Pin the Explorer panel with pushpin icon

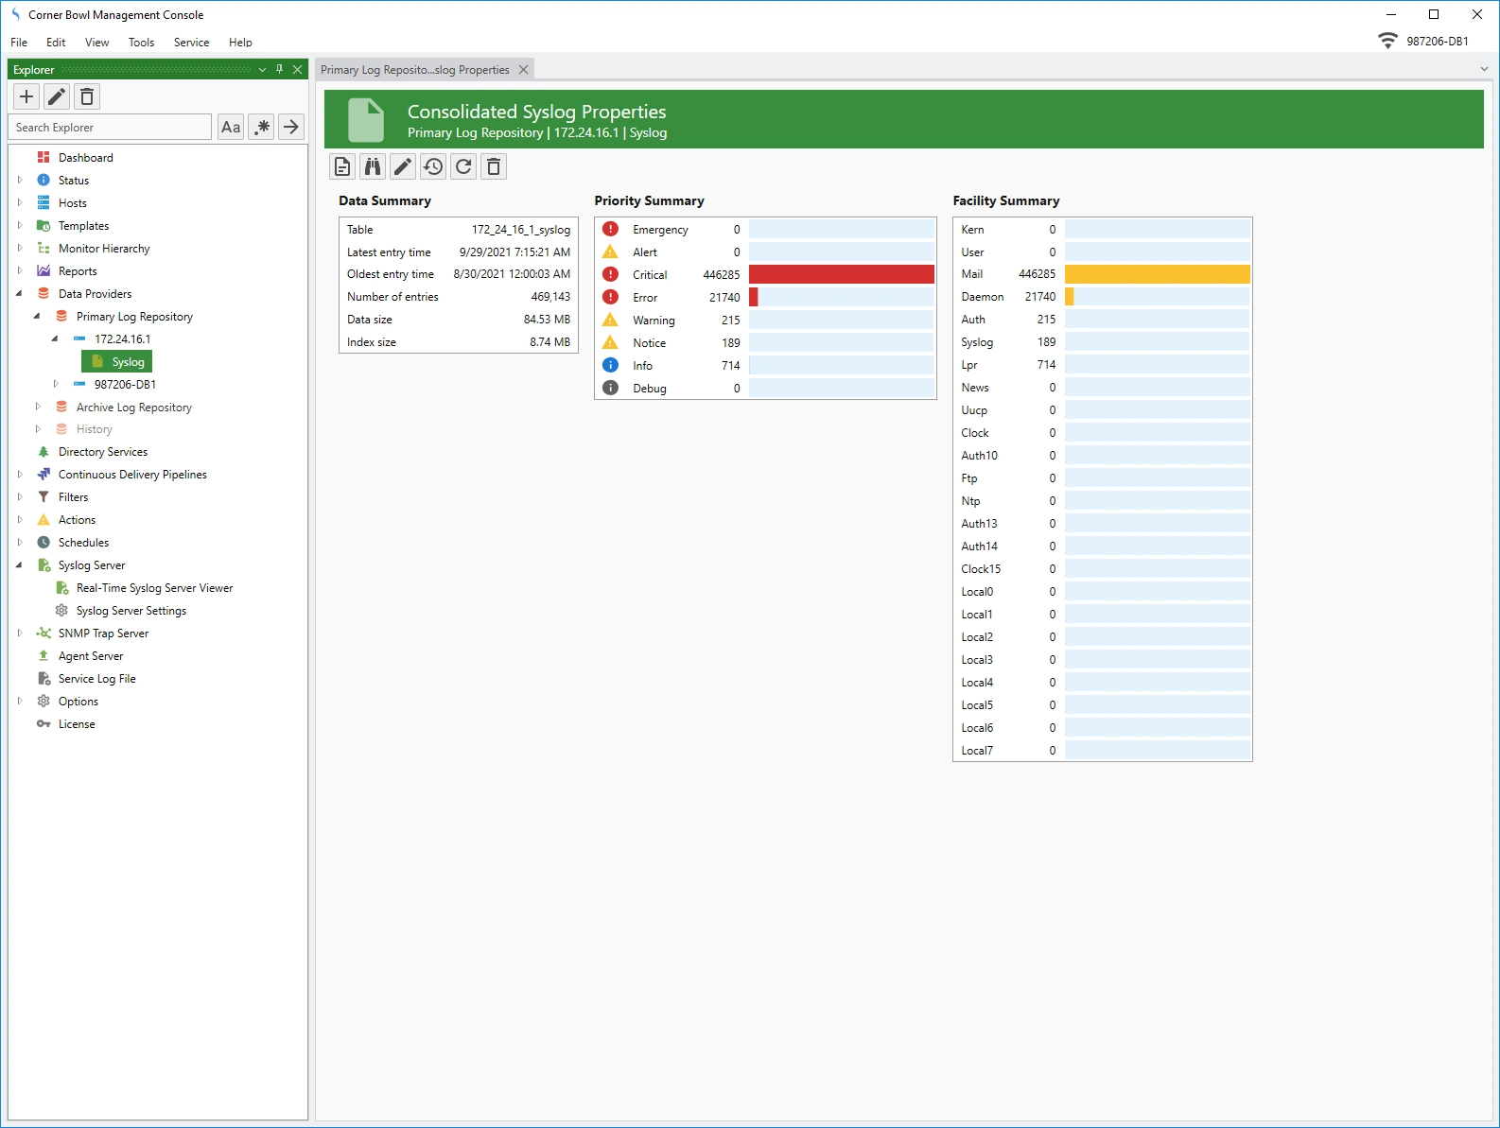279,69
